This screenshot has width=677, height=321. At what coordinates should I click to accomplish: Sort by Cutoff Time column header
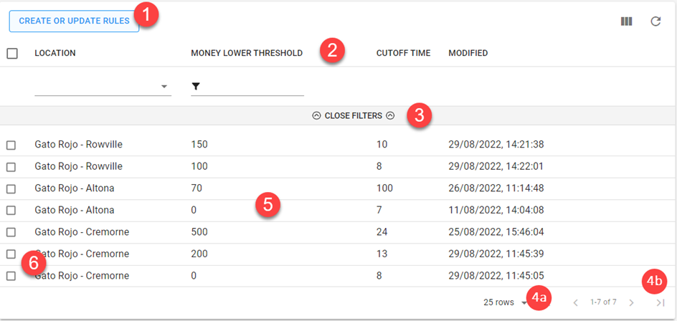403,53
